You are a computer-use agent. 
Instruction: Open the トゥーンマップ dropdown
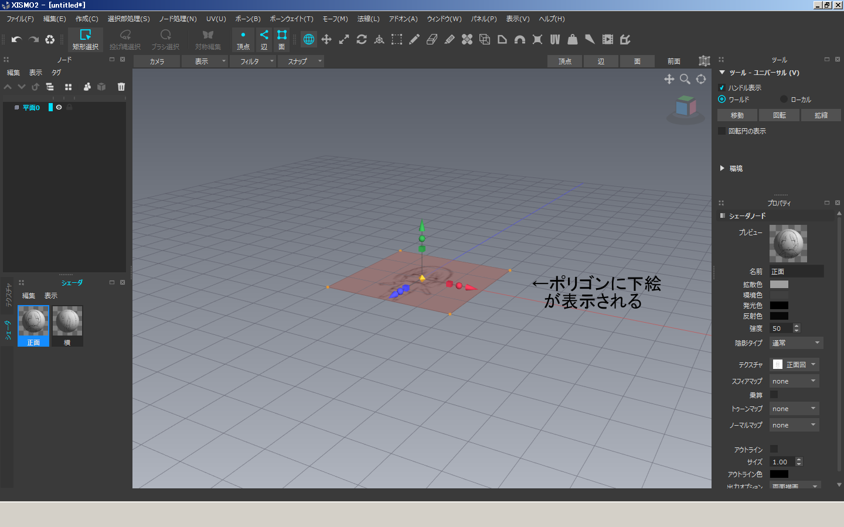coord(794,409)
